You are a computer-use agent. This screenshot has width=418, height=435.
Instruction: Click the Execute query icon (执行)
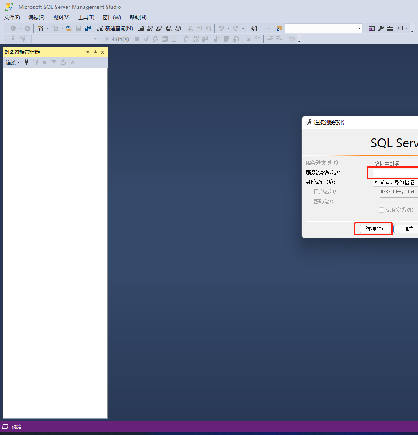coord(117,39)
